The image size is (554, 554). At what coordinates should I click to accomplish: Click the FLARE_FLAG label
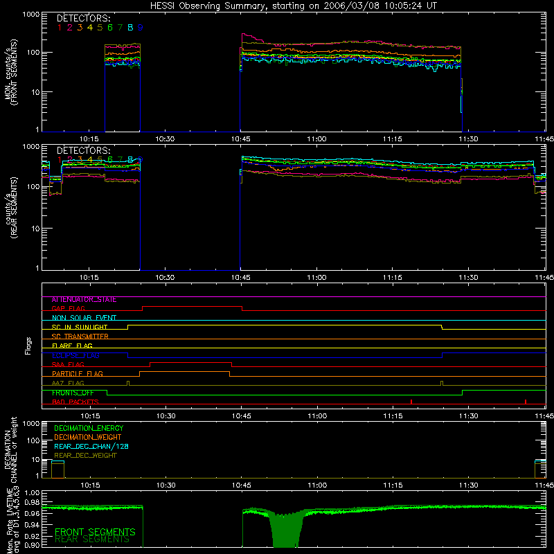tap(72, 346)
